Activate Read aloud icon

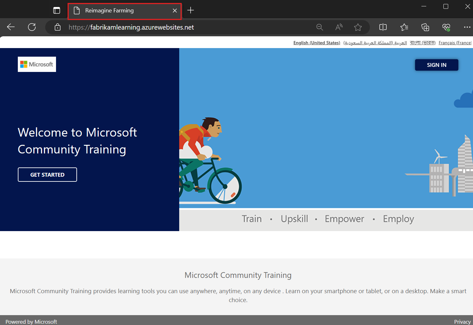tap(339, 27)
